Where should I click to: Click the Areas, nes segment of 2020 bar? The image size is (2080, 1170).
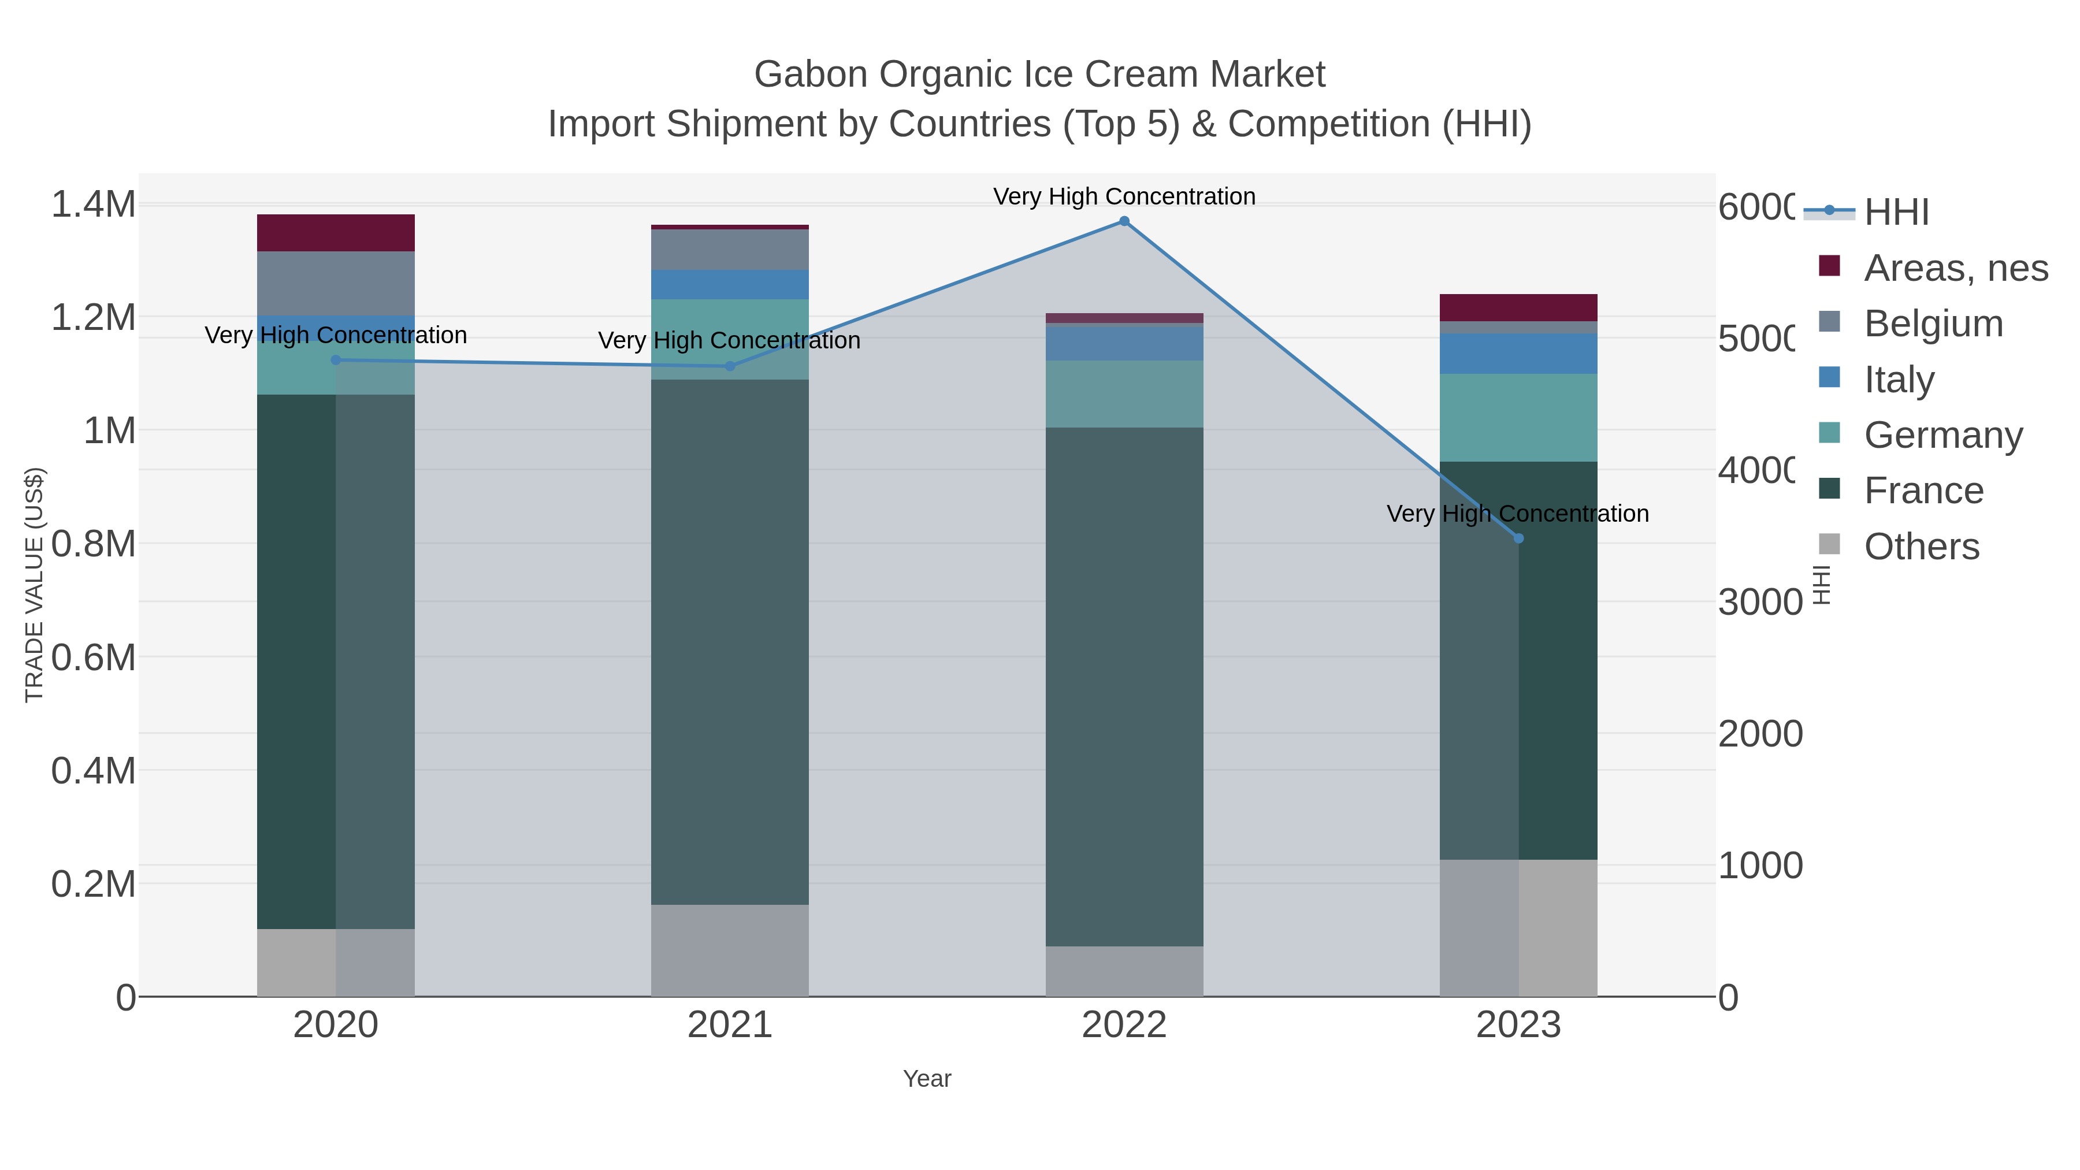(336, 232)
